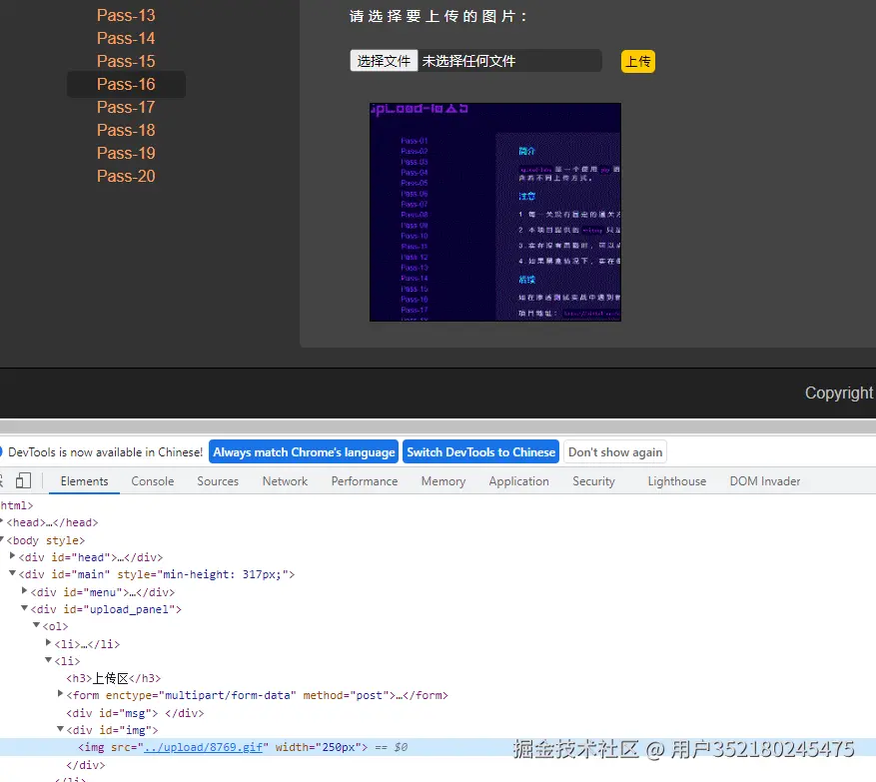Switch to the Lighthouse tab

pos(676,481)
